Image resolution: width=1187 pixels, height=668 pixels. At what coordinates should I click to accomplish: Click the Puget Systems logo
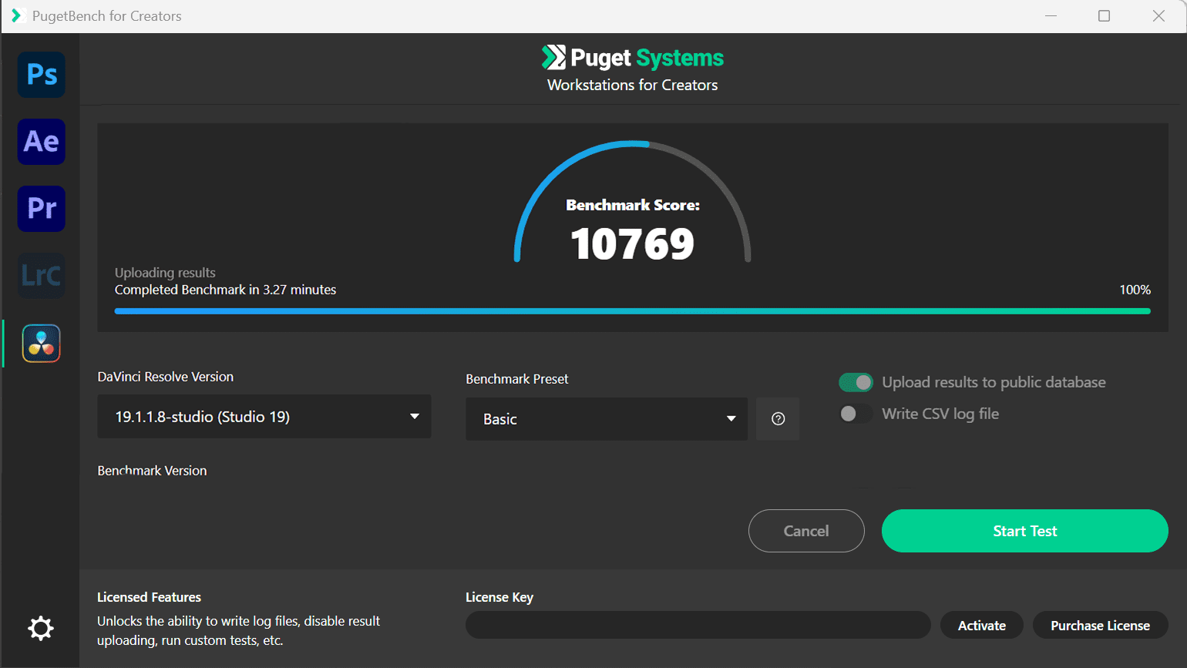(632, 58)
